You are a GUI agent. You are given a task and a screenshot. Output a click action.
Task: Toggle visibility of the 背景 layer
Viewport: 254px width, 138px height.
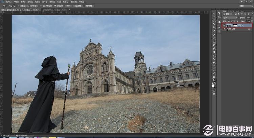224,29
